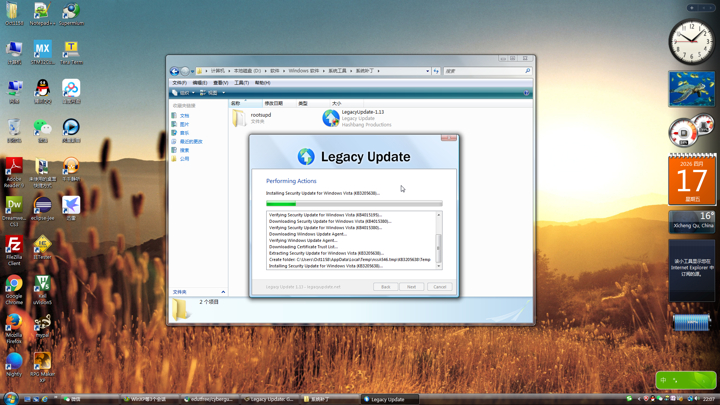Screen dimensions: 720x405
Task: Open the 查看(V) menu
Action: point(220,83)
